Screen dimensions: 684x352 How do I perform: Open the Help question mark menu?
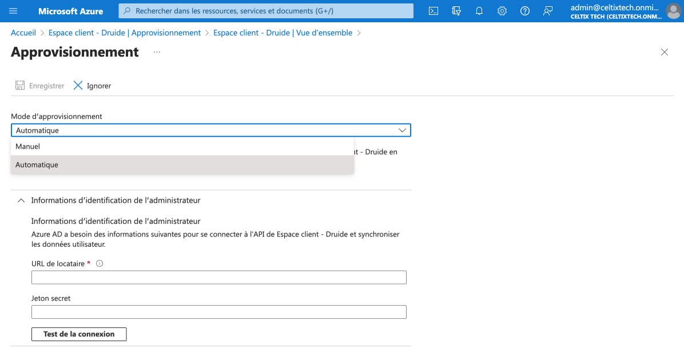pyautogui.click(x=525, y=11)
